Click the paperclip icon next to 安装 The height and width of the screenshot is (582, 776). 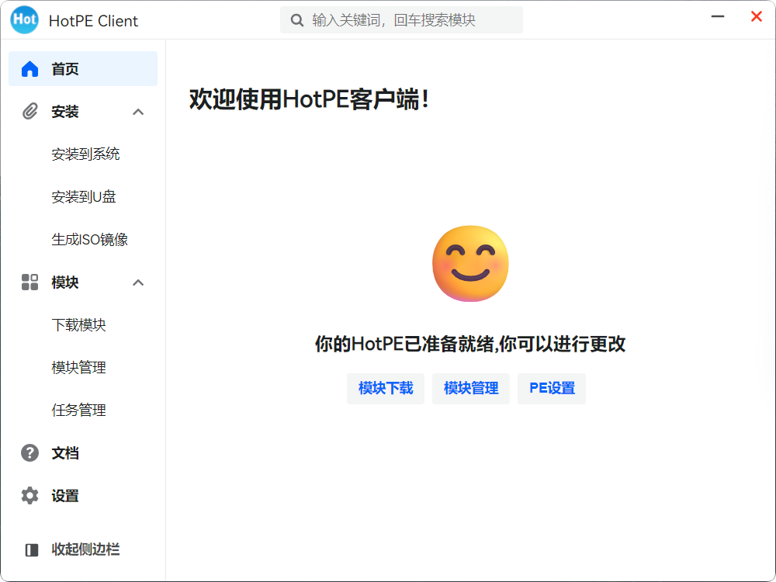[x=30, y=112]
